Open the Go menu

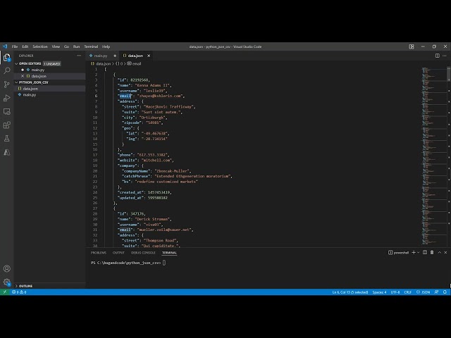(66, 46)
